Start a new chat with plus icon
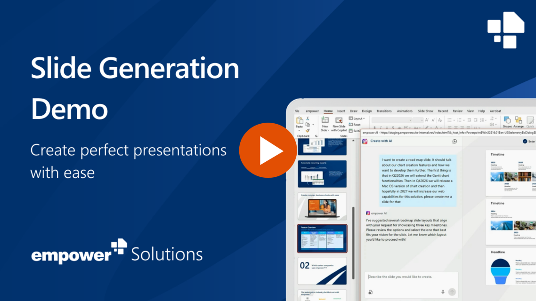This screenshot has height=301, width=536. [455, 141]
